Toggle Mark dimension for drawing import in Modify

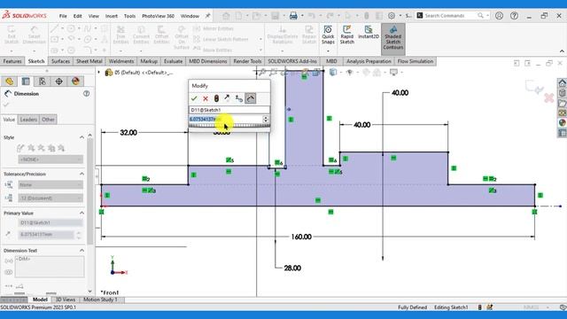coord(250,98)
